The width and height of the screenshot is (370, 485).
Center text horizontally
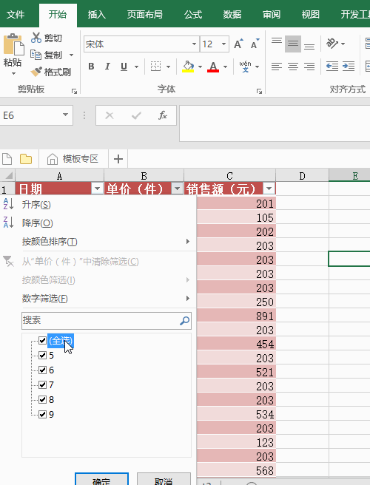pyautogui.click(x=293, y=67)
